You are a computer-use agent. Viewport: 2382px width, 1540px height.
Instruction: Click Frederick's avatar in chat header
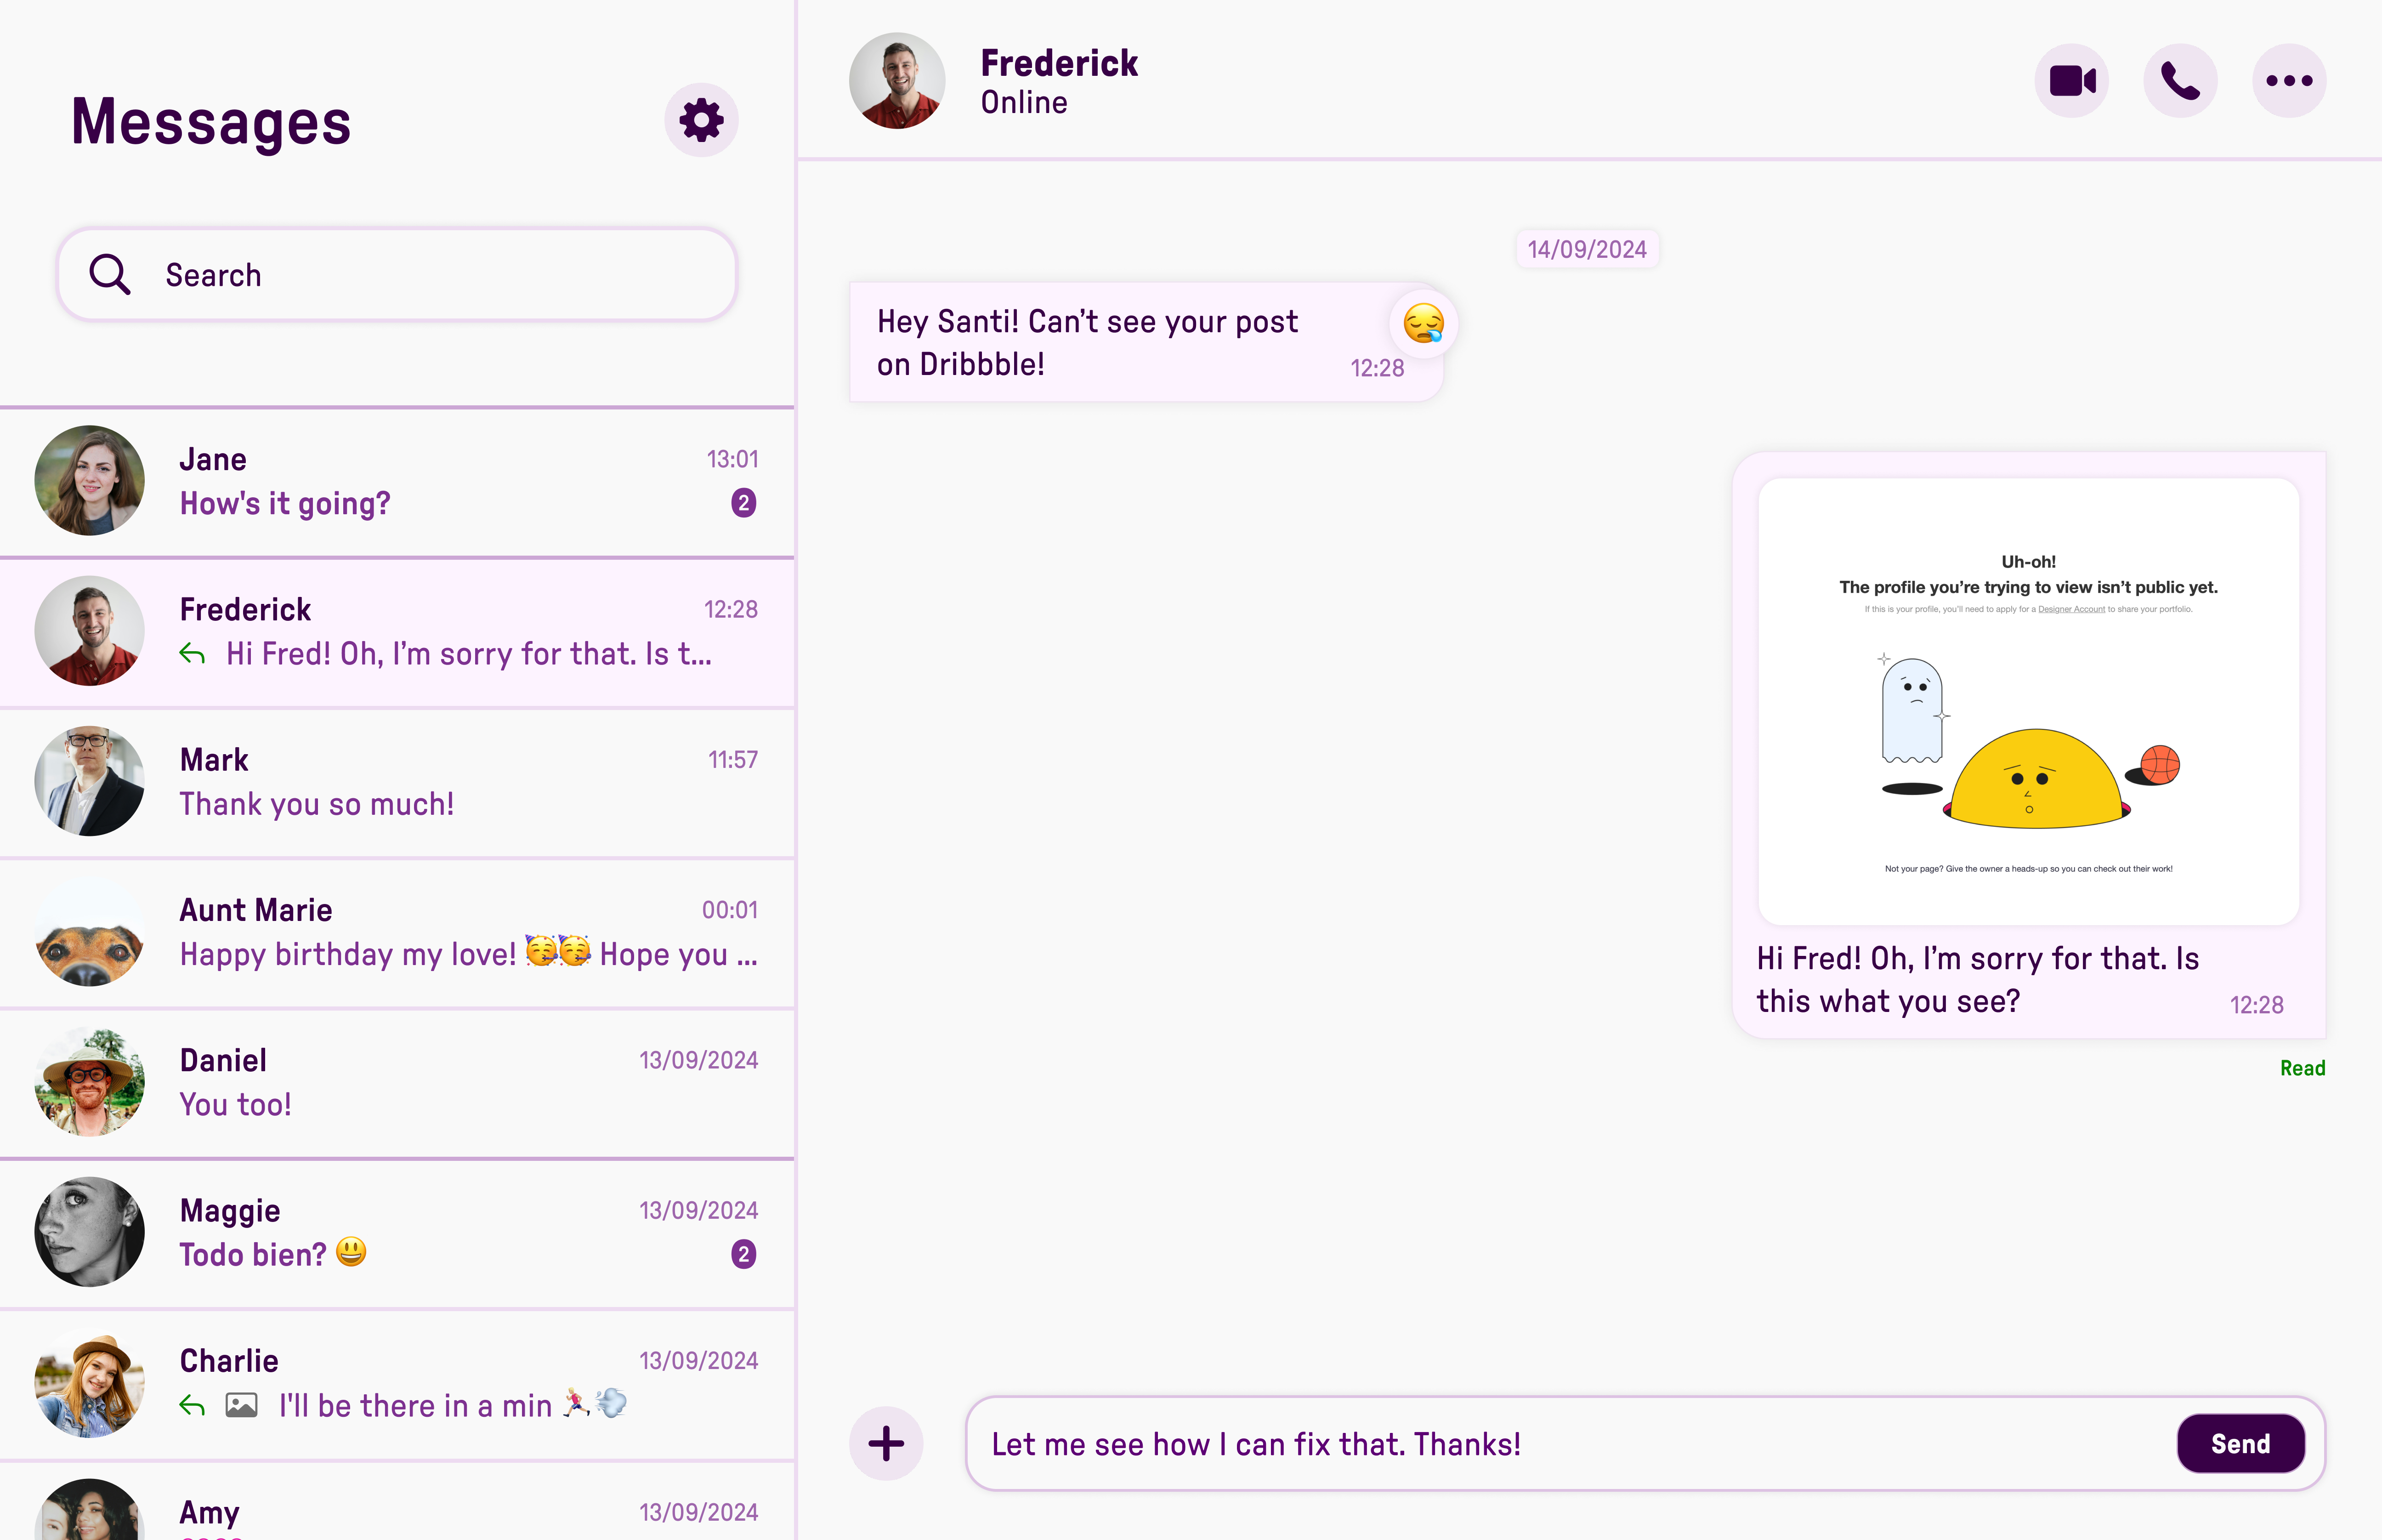896,81
